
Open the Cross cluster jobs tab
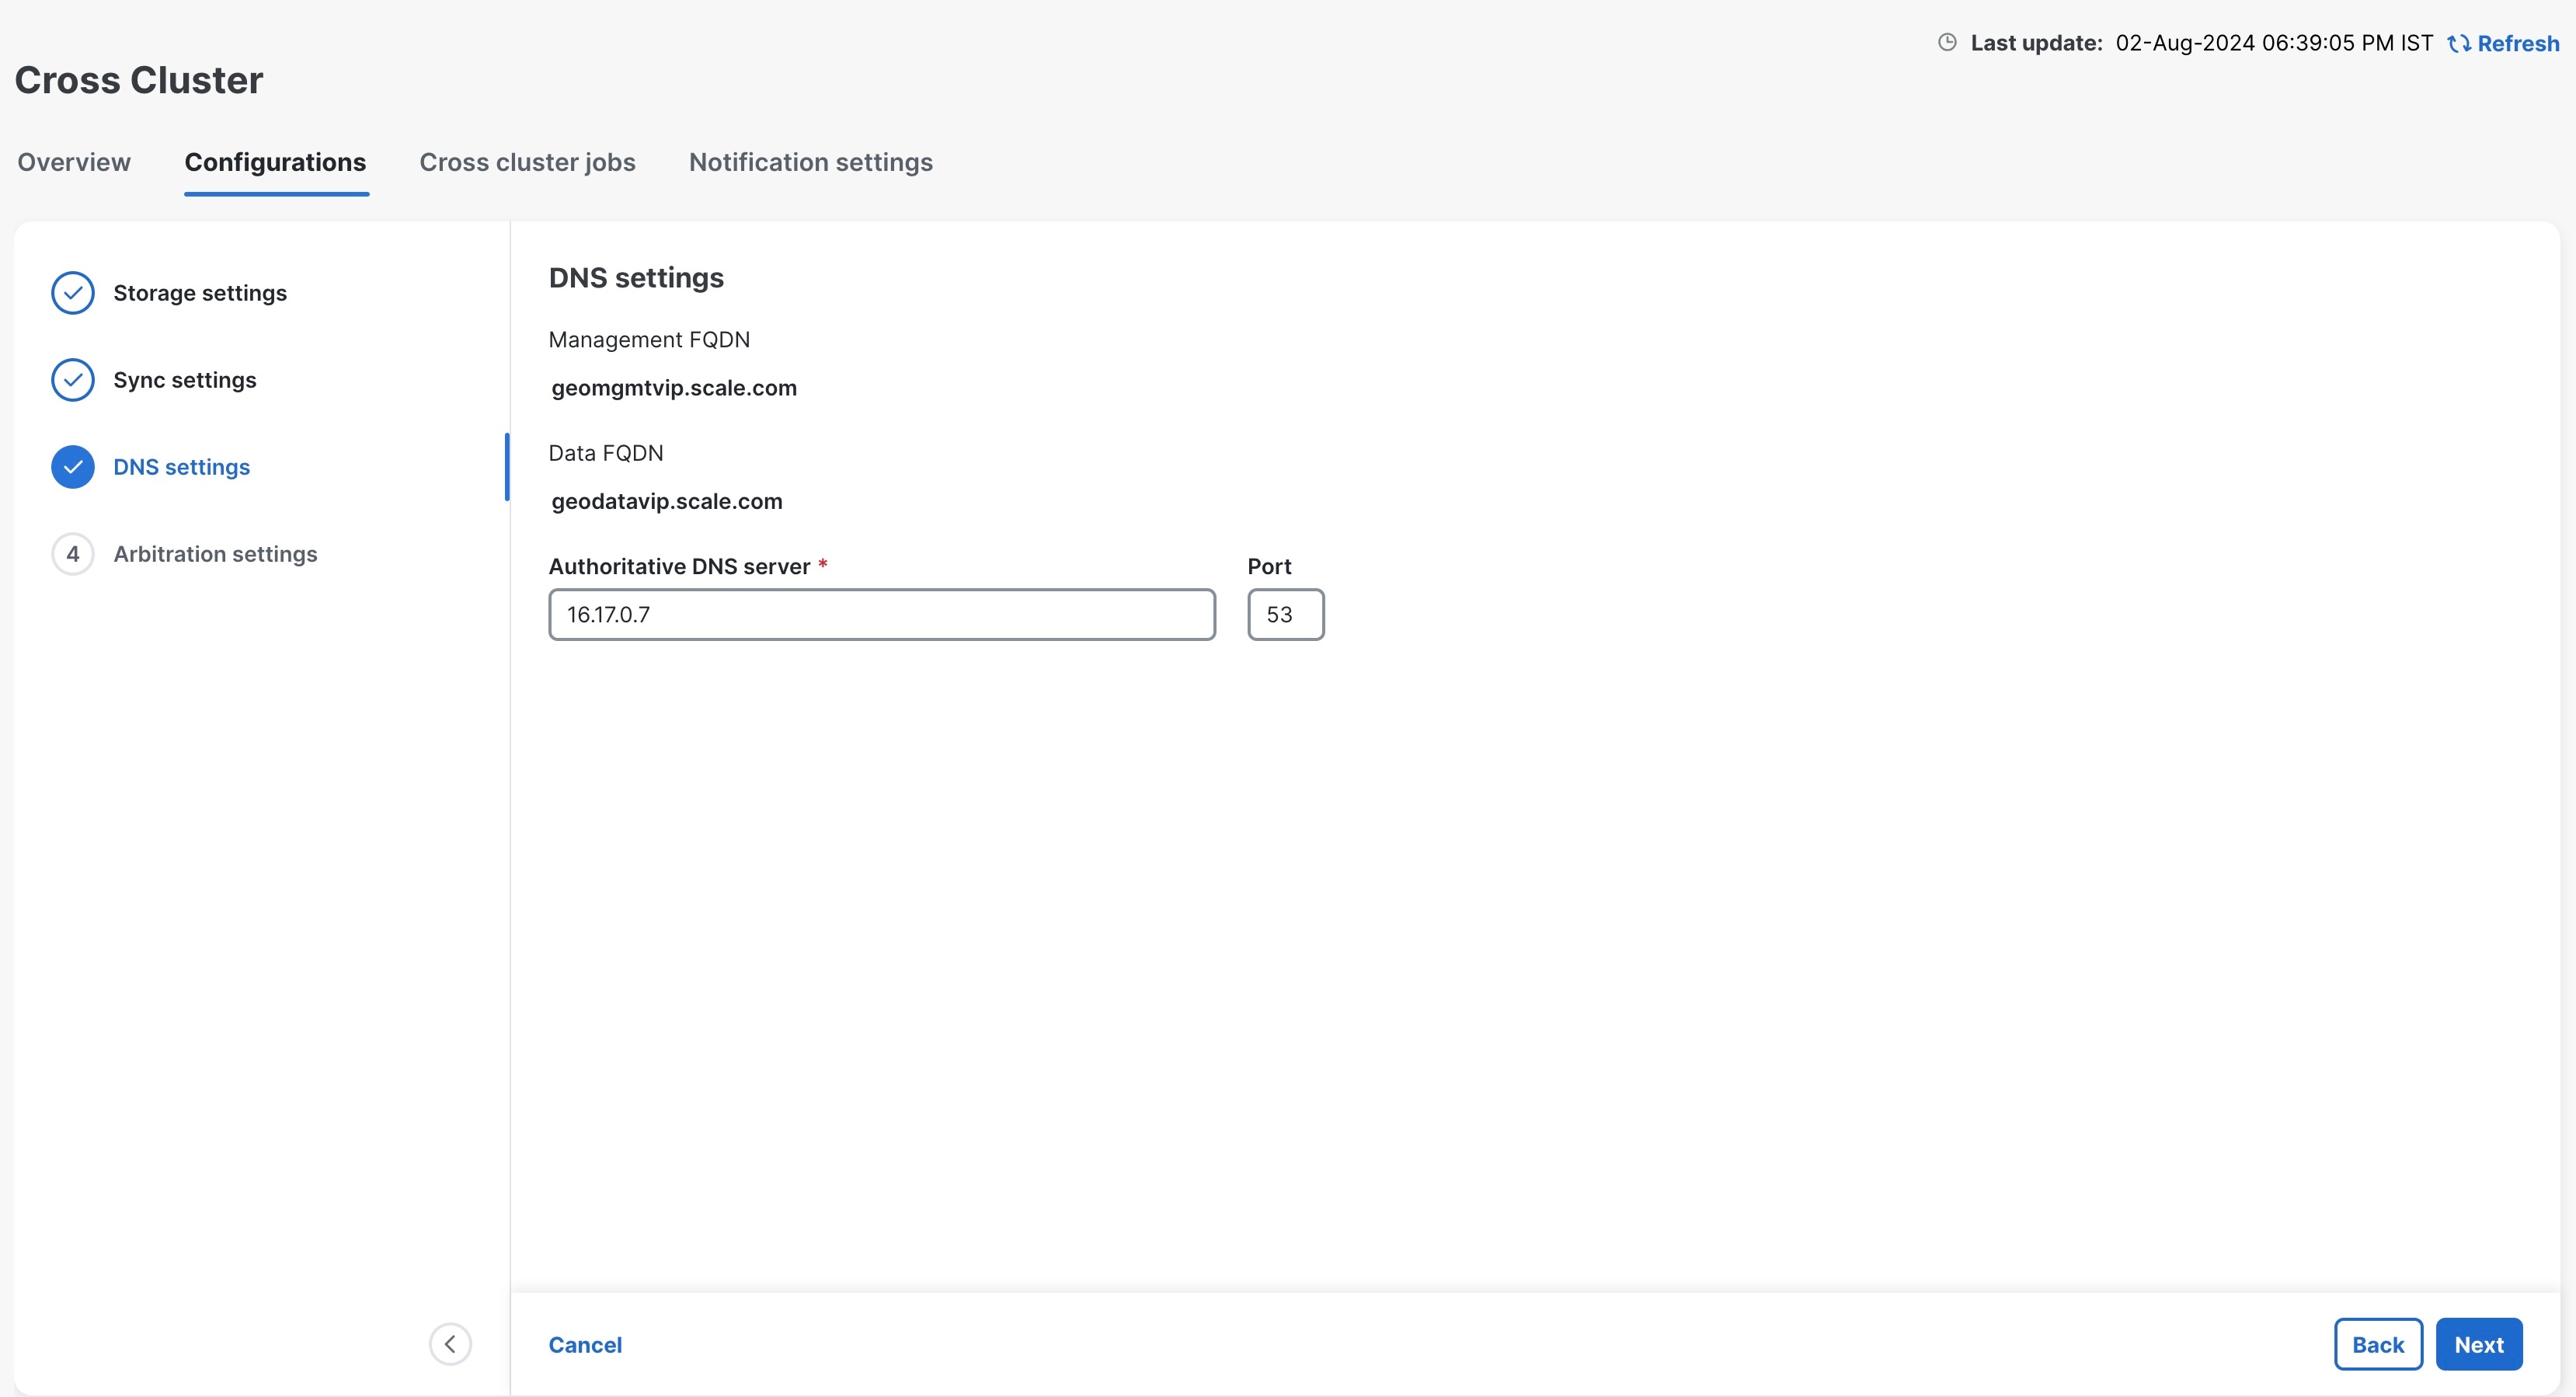pyautogui.click(x=527, y=162)
